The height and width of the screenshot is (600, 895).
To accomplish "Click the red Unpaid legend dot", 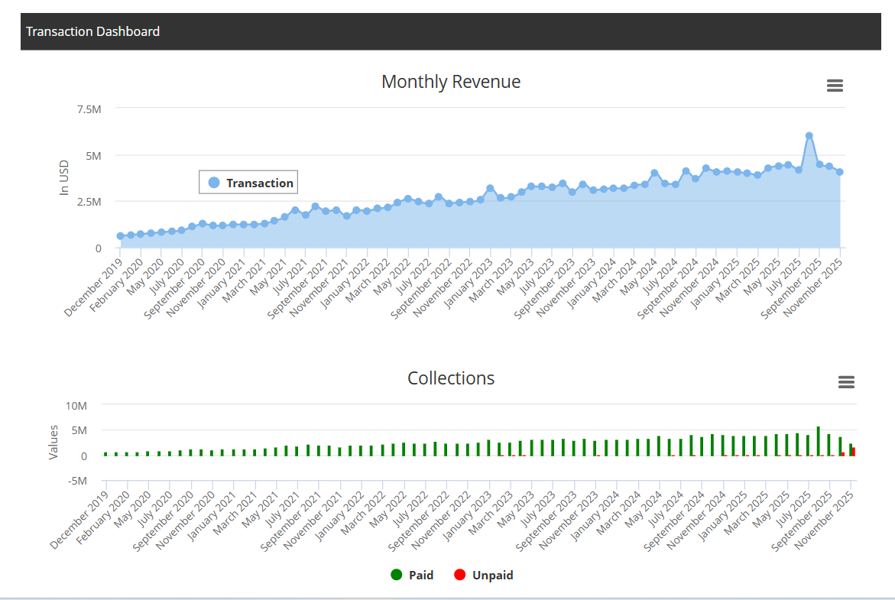I will 459,575.
